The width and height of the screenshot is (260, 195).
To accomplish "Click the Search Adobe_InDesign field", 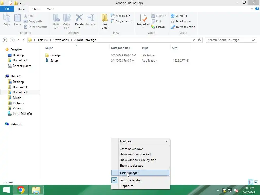I will pos(231,40).
